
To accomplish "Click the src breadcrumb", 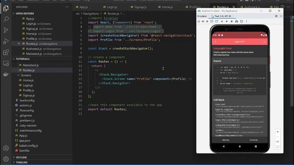I will pyautogui.click(x=78, y=14).
